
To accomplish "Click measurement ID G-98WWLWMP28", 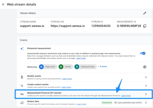I will coord(129,26).
